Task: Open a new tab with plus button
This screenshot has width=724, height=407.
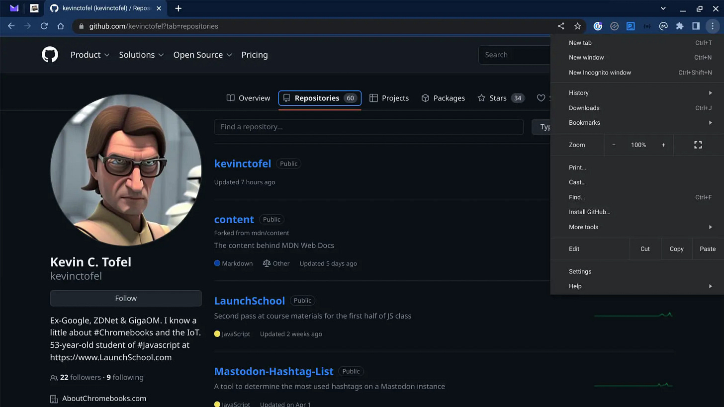Action: tap(178, 8)
